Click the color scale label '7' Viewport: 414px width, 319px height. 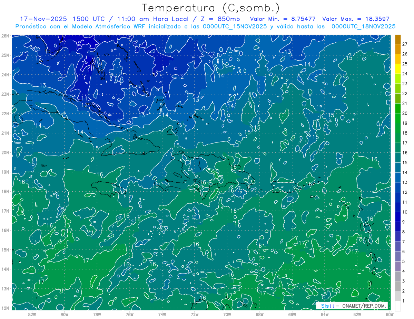pyautogui.click(x=403, y=242)
